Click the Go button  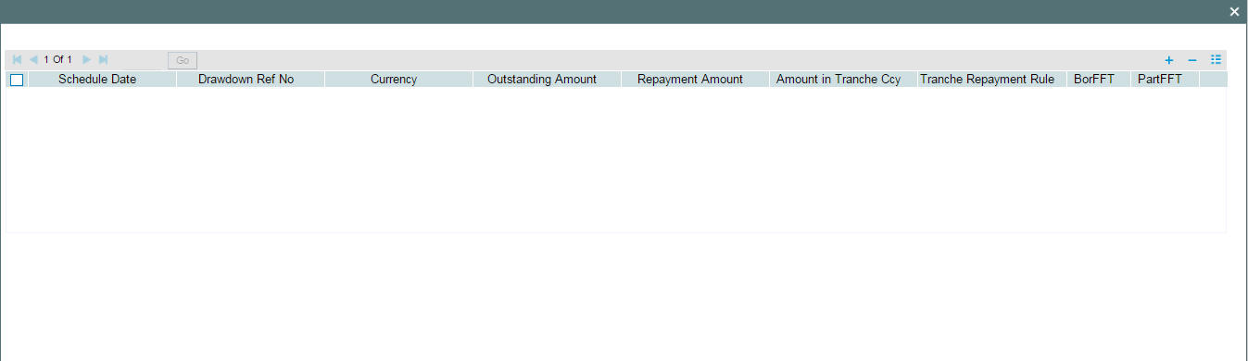point(183,60)
